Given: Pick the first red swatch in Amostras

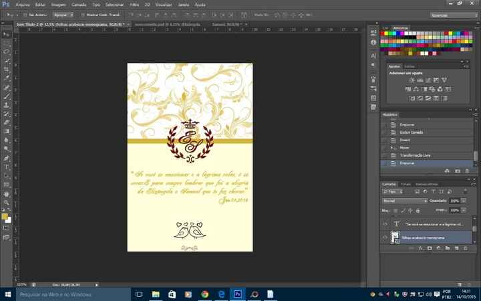Looking at the screenshot, I should click(x=382, y=33).
